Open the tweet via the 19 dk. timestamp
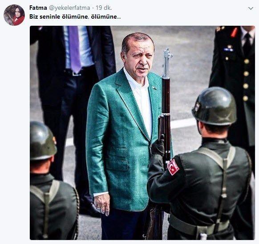259x244 pixels. [x=104, y=8]
